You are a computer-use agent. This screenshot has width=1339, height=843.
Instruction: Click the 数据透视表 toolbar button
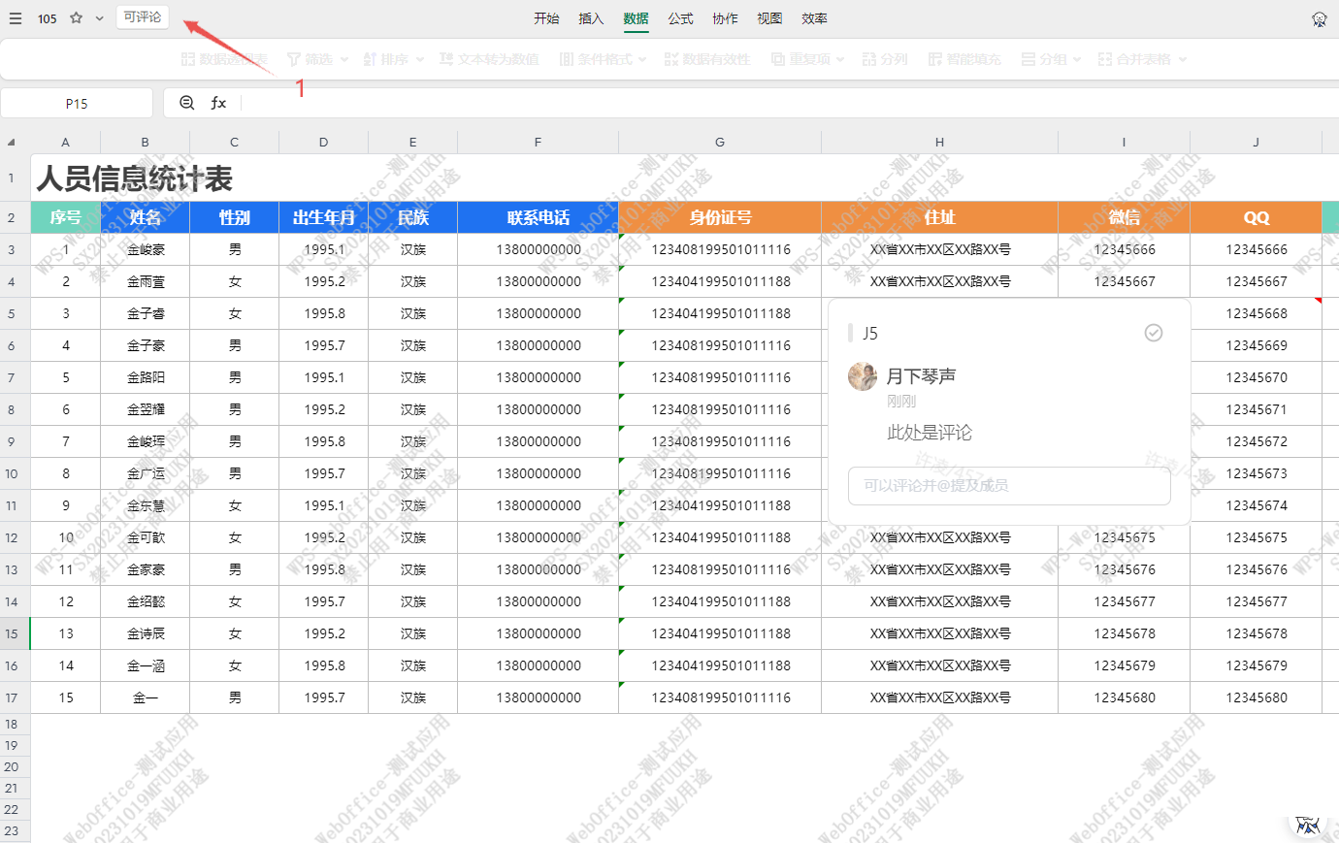tap(224, 59)
